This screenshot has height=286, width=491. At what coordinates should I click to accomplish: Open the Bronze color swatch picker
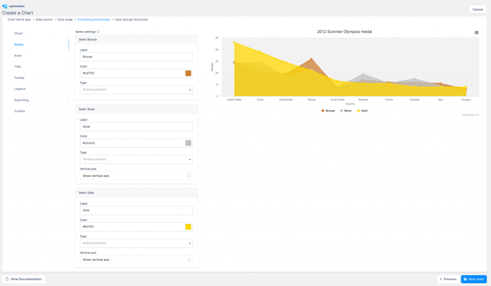tap(189, 73)
